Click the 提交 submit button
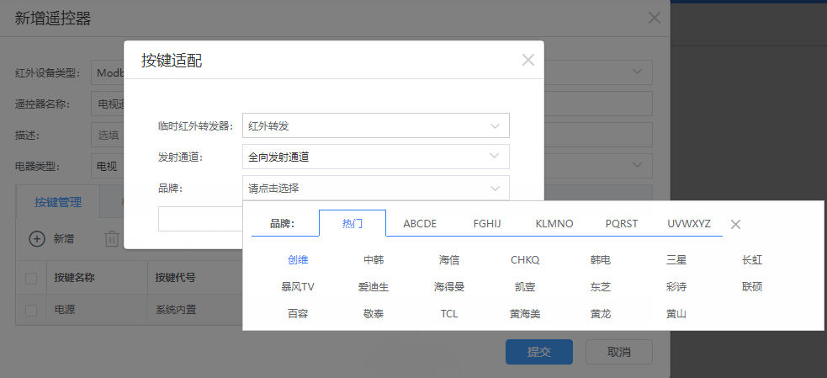827x378 pixels. [539, 352]
